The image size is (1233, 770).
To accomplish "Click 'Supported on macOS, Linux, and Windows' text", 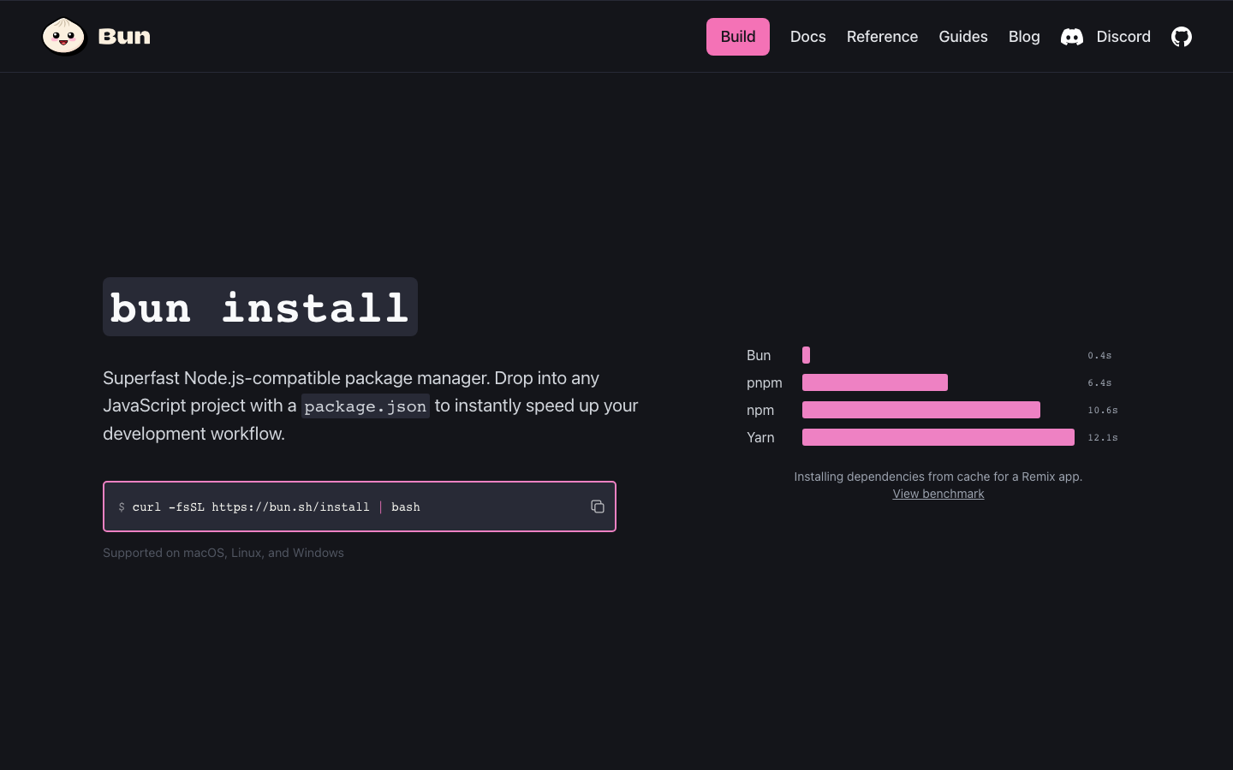I will (223, 553).
